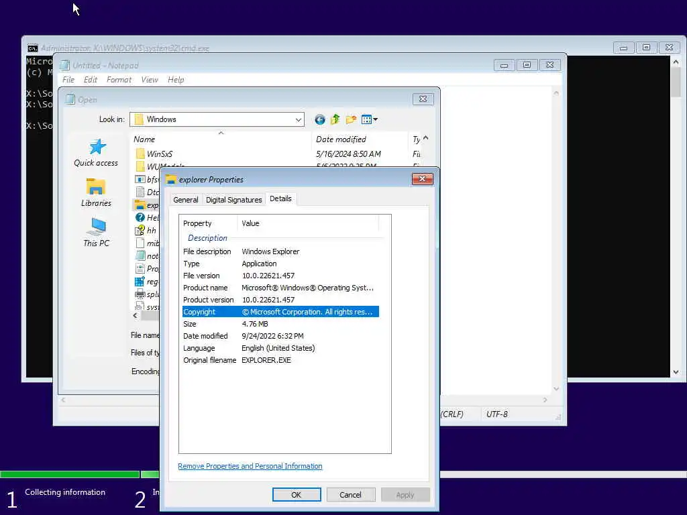The width and height of the screenshot is (687, 515).
Task: Close the Open file dialog
Action: pyautogui.click(x=423, y=99)
